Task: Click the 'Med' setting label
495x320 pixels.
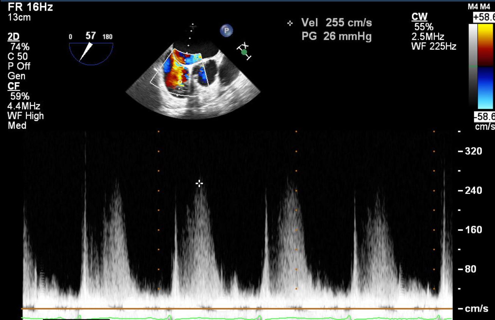Action: click(17, 125)
